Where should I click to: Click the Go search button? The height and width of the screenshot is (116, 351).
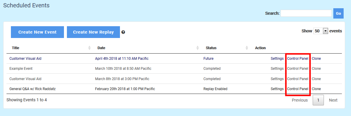pyautogui.click(x=338, y=14)
